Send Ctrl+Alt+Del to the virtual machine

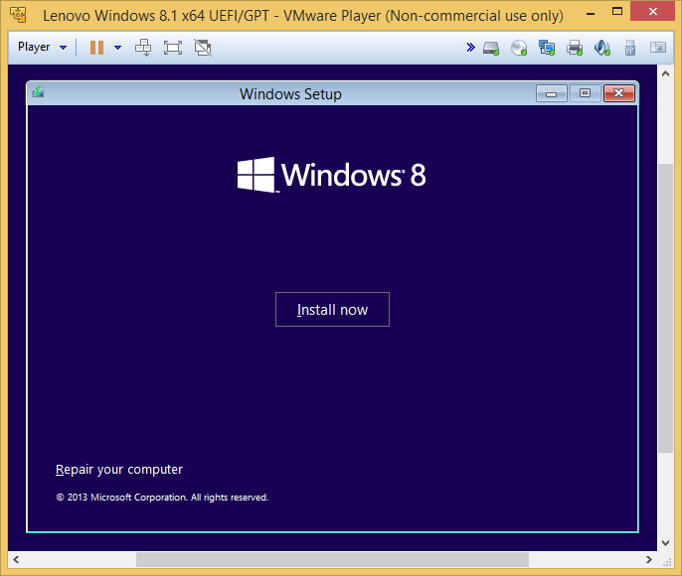click(x=143, y=48)
